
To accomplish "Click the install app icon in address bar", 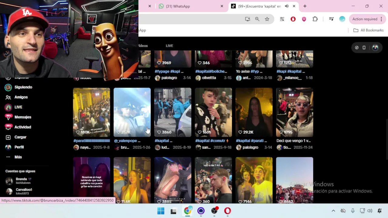I will 248,19.
